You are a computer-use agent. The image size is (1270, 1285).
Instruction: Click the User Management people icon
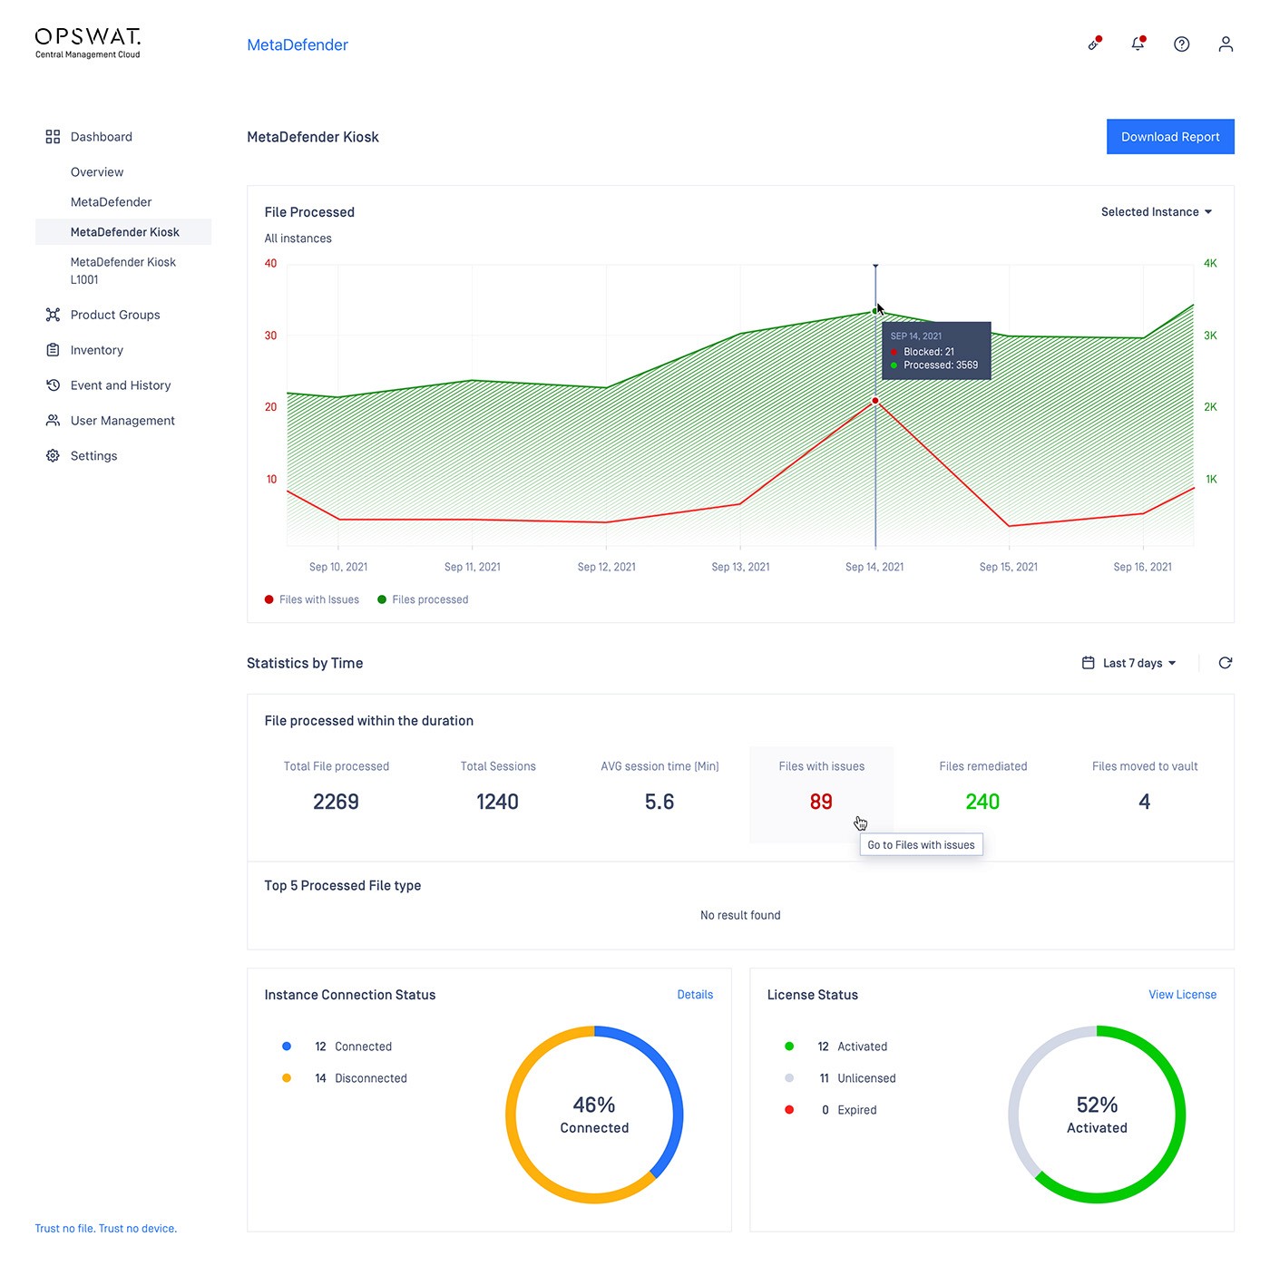tap(53, 421)
